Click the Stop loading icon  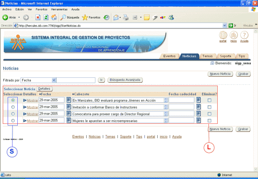click(x=38, y=17)
